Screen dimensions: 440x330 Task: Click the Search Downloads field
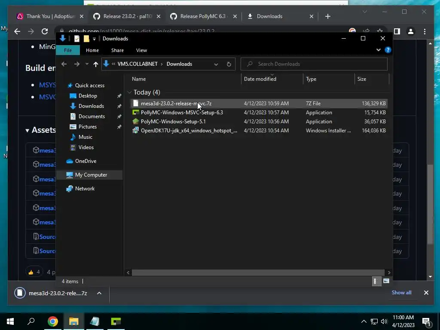tap(314, 64)
